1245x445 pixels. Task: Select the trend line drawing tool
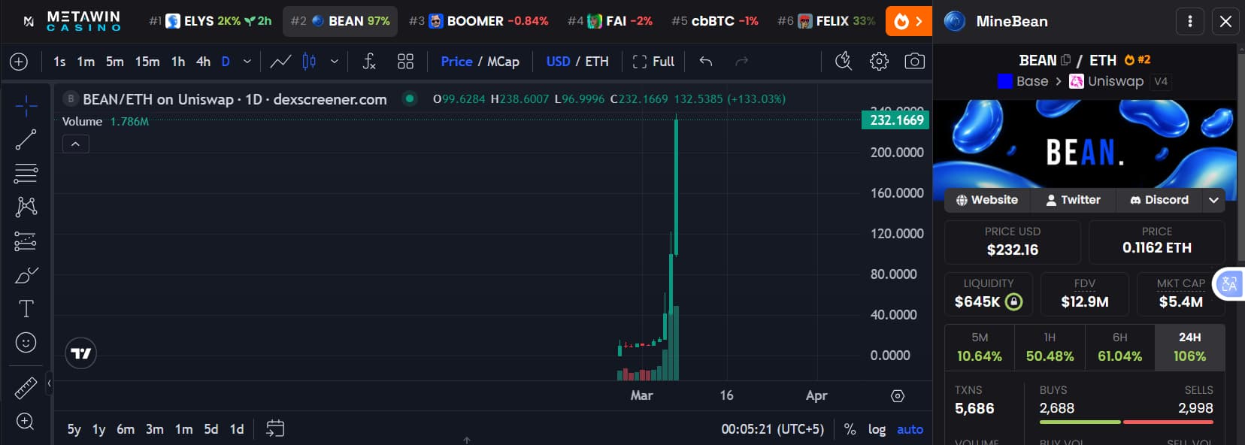26,139
